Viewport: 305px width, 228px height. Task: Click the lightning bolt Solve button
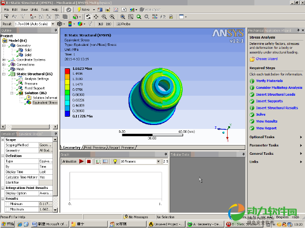click(x=83, y=9)
